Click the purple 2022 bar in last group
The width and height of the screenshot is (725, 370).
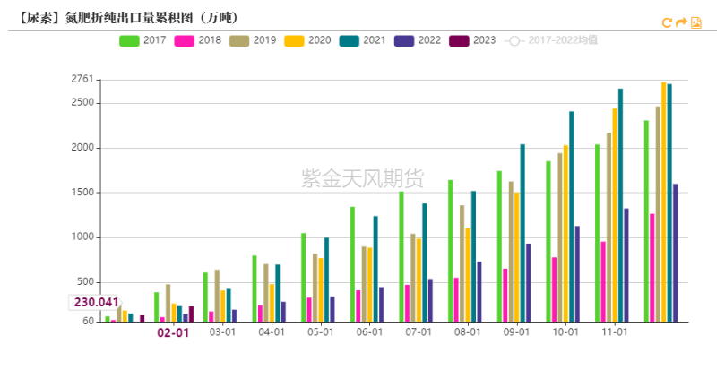point(675,253)
